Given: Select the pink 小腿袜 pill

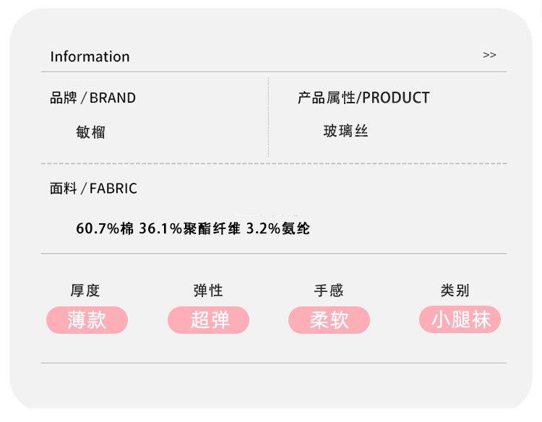Looking at the screenshot, I should point(460,320).
